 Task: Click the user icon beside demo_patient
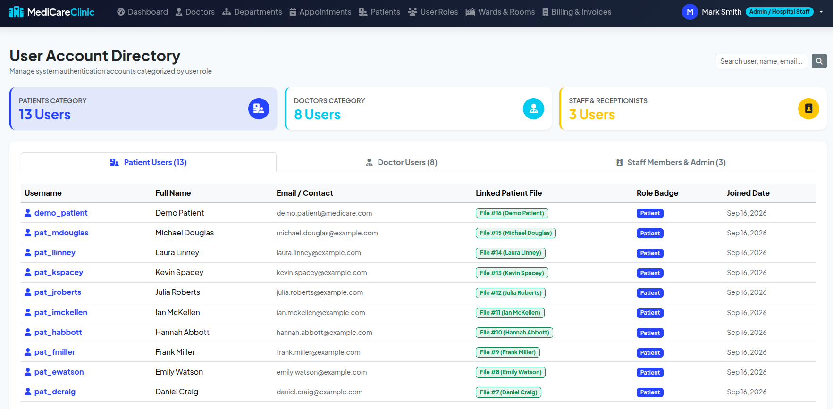point(28,213)
